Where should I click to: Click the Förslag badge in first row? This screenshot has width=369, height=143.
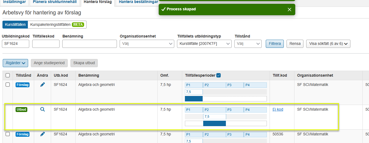click(x=22, y=85)
